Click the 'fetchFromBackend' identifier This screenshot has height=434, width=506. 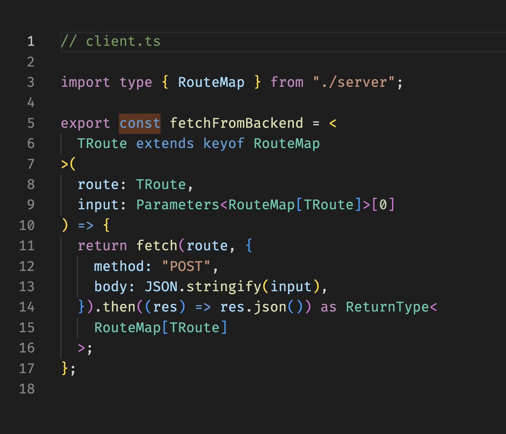click(237, 123)
